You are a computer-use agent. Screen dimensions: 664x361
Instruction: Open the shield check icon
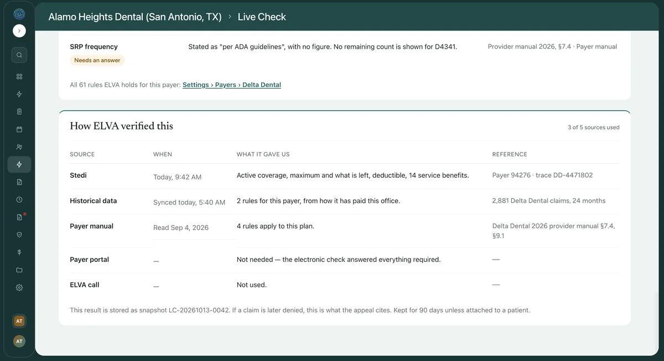19,235
